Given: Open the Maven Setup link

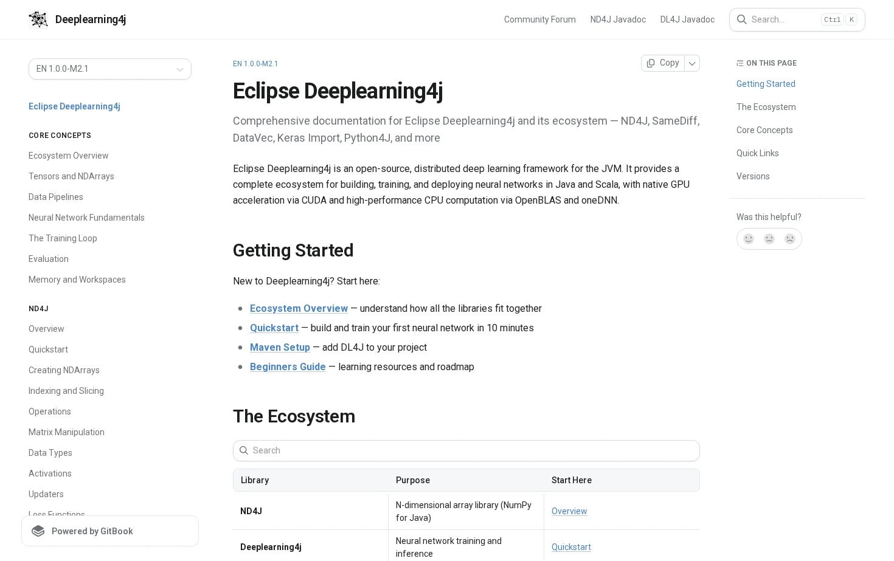Looking at the screenshot, I should click(280, 348).
